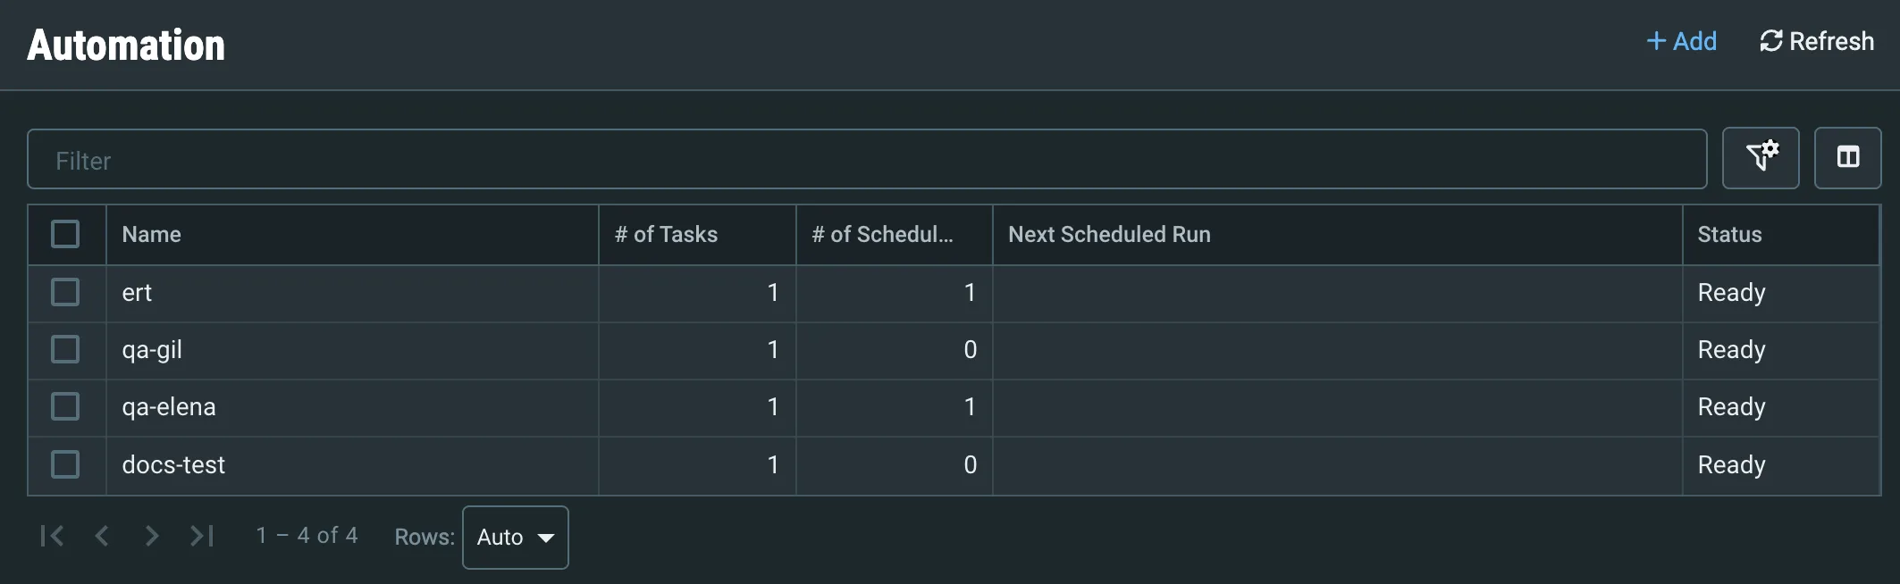The image size is (1900, 584).
Task: Open the advanced filter settings icon
Action: [x=1760, y=158]
